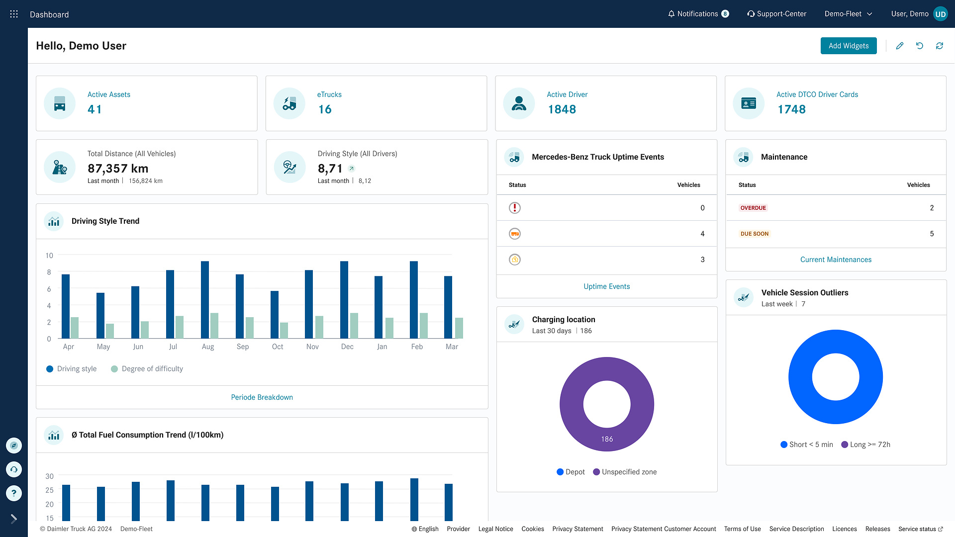
Task: Click the Active Driver value 1848
Action: click(562, 109)
